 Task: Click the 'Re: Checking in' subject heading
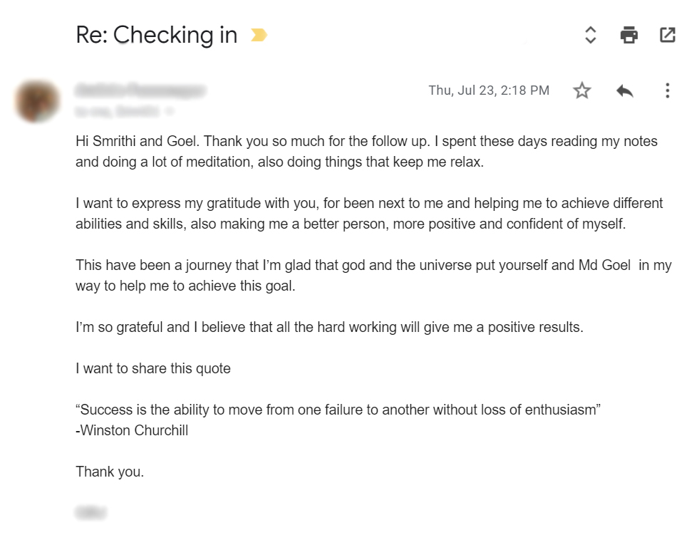(157, 34)
